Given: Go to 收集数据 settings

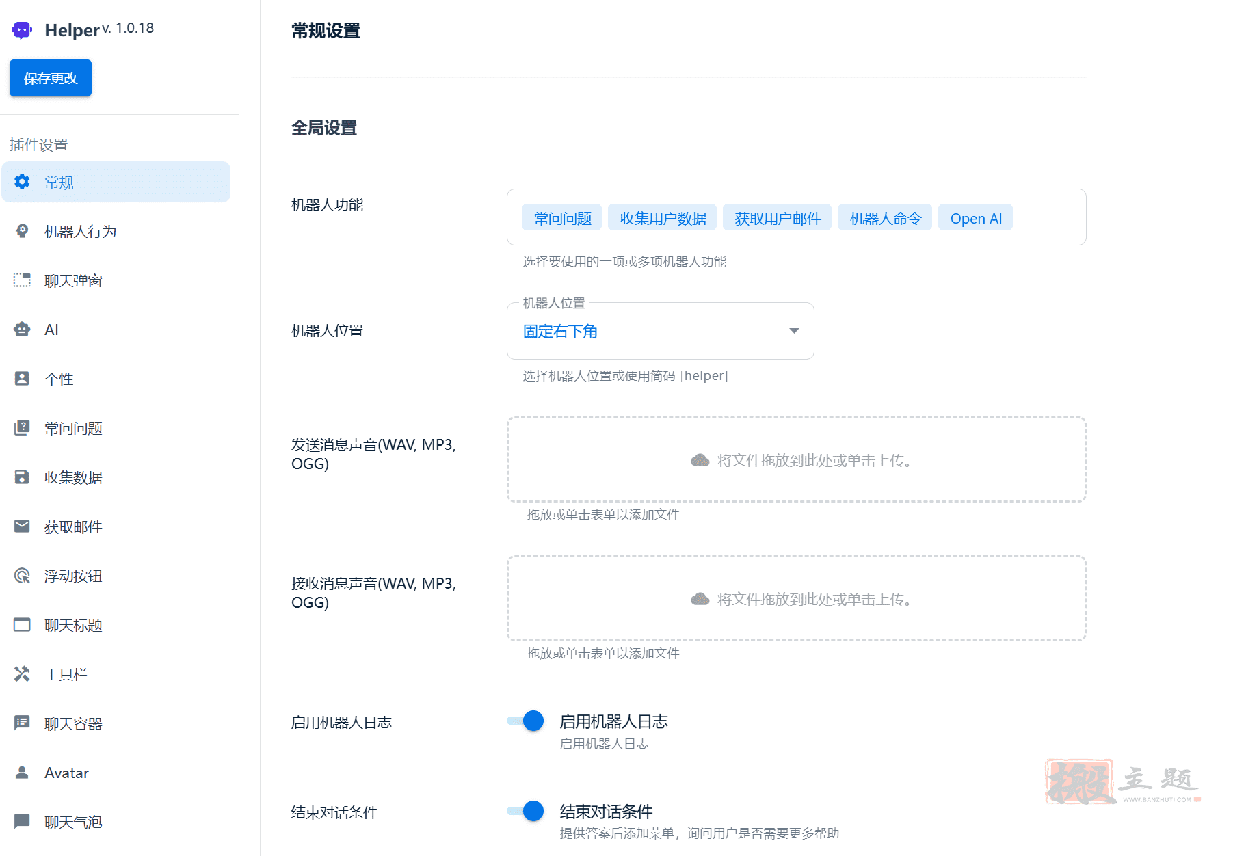Looking at the screenshot, I should (116, 477).
